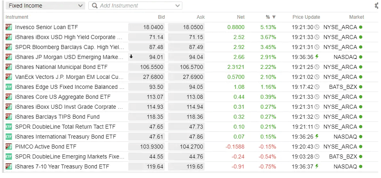This screenshot has width=381, height=178.
Task: Click CFD icon for iShares iBoxx Invst Grade Corprate
Action: [x=9, y=107]
